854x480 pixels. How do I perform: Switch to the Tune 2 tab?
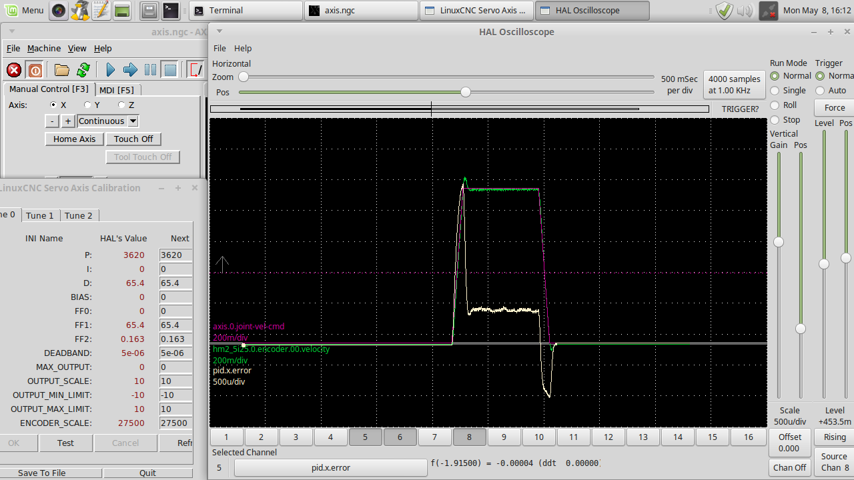[79, 215]
